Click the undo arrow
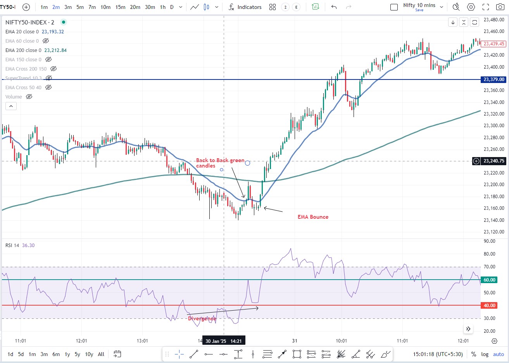 click(x=334, y=7)
